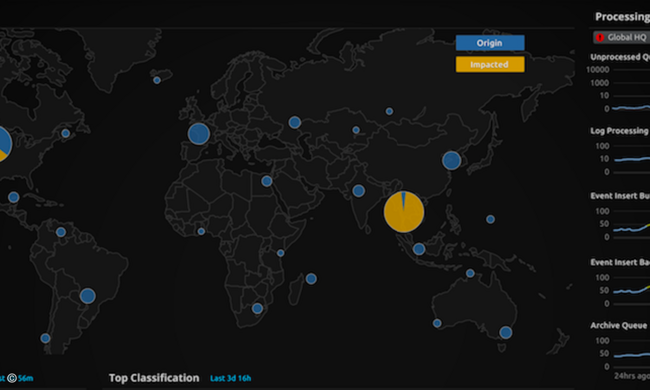Screen dimensions: 650x390
Task: Click the blue Origin legend button
Action: click(490, 43)
